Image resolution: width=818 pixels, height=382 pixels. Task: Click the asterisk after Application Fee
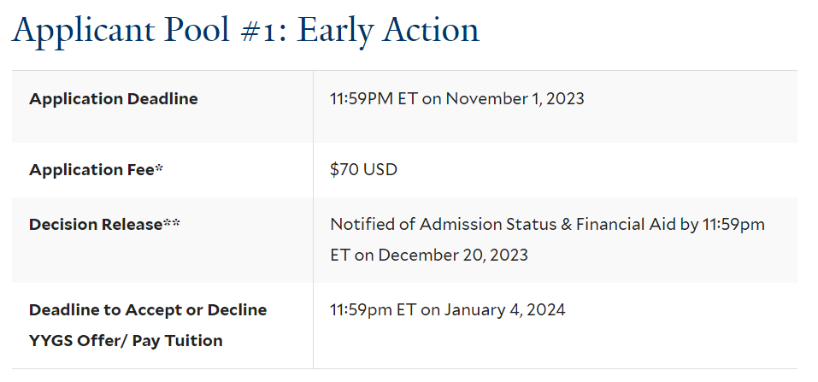(x=159, y=168)
